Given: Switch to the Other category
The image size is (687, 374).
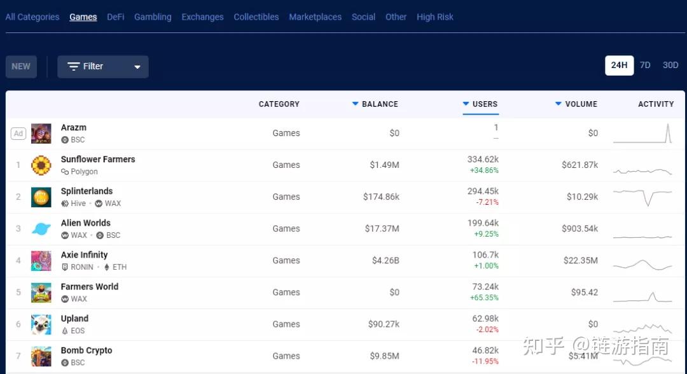Looking at the screenshot, I should 396,17.
